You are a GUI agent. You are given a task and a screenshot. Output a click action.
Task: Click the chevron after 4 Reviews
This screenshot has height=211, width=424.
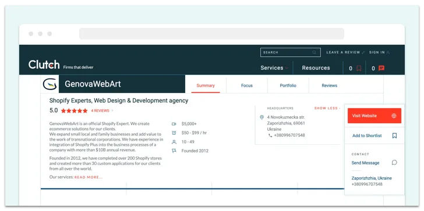click(112, 110)
